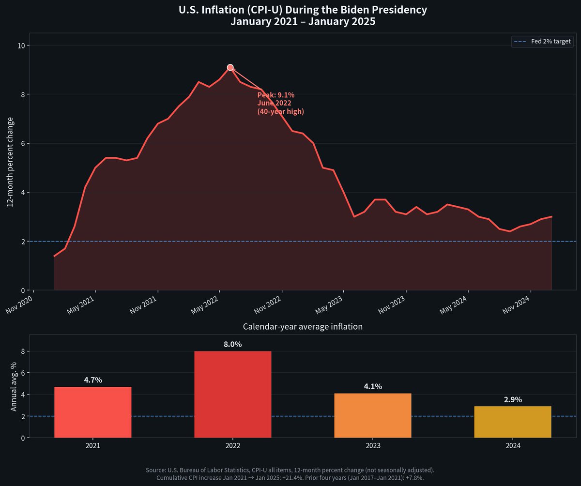This screenshot has width=581, height=486.
Task: Select the 2024 gold bar
Action: (x=513, y=422)
